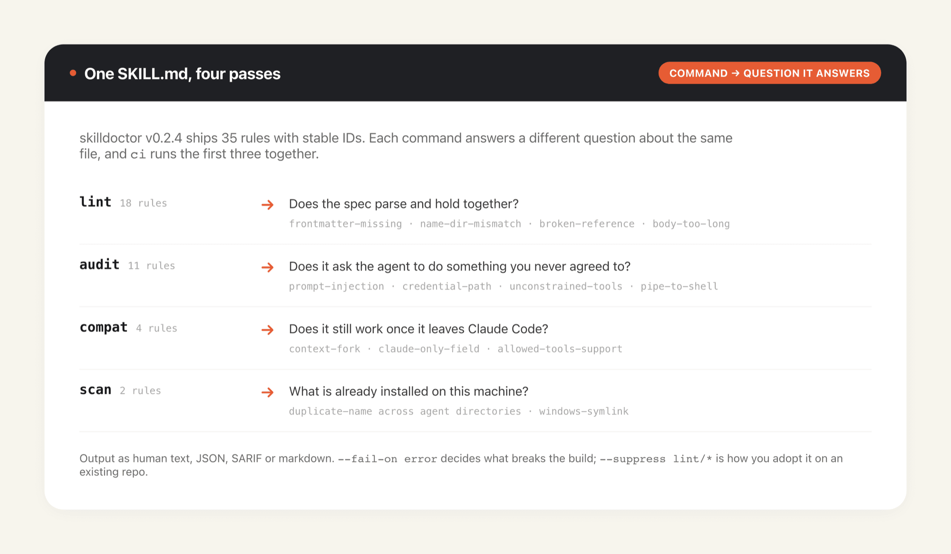Click the --suppress lint/* flag text
Screen dimensions: 951x554
click(x=656, y=459)
